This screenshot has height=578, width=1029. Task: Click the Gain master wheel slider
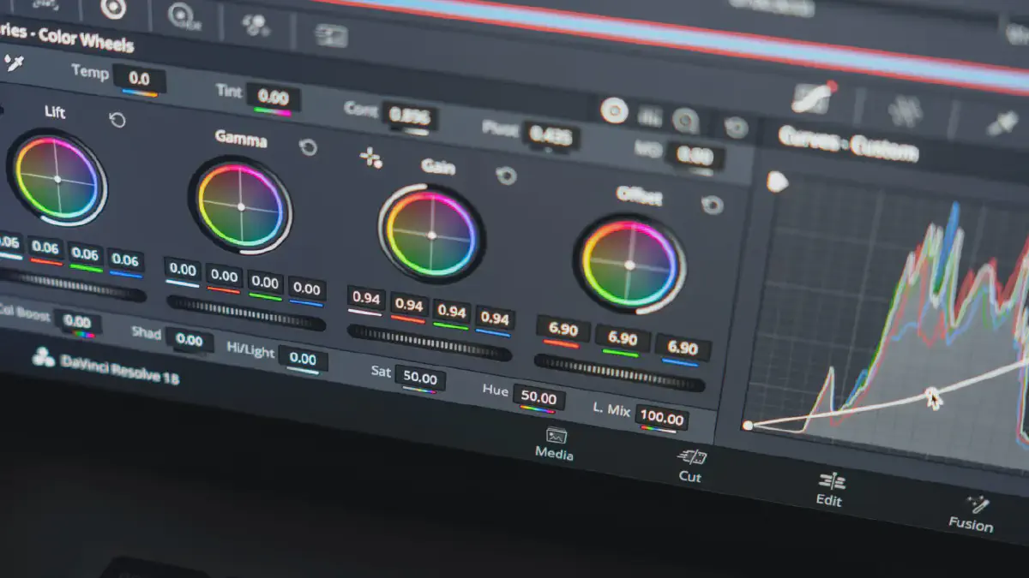click(429, 342)
